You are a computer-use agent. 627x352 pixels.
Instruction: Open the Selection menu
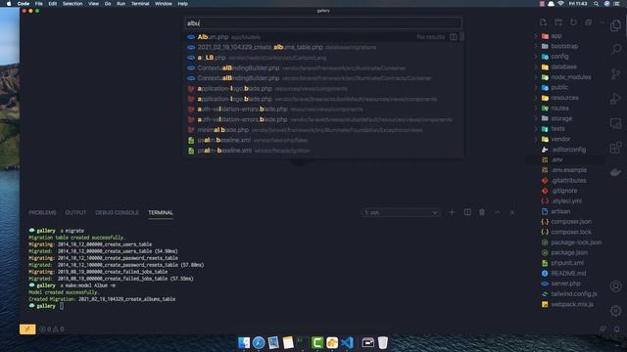(72, 4)
